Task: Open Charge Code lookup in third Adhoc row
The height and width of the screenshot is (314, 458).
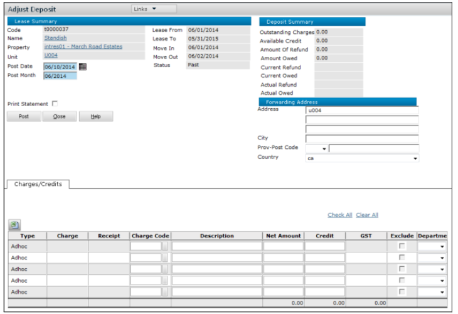Action: pyautogui.click(x=166, y=269)
